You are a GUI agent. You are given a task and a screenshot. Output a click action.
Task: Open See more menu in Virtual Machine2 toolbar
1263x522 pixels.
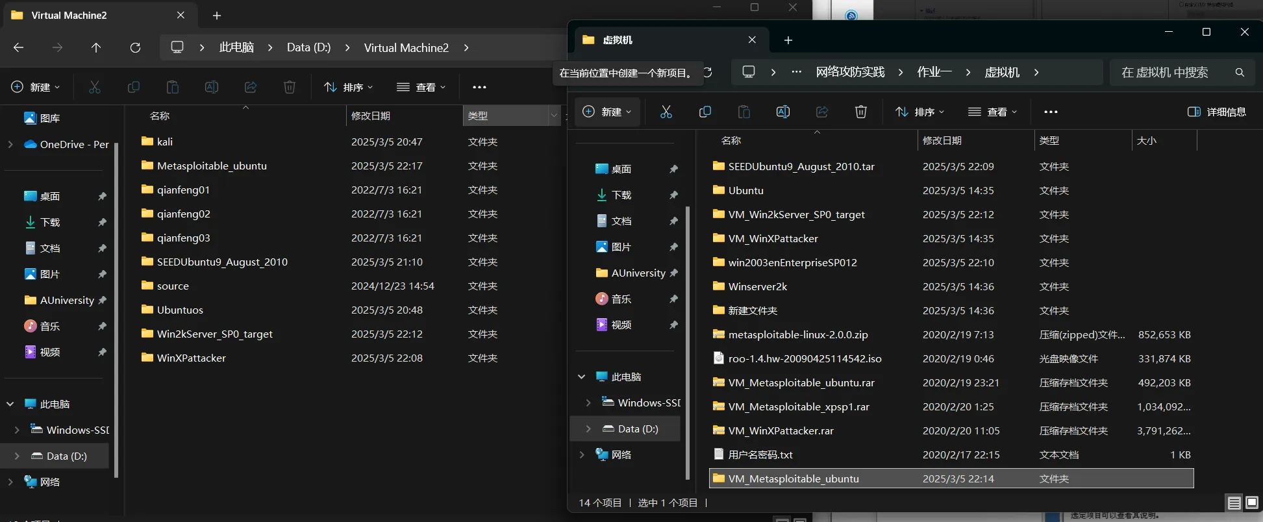coord(479,87)
